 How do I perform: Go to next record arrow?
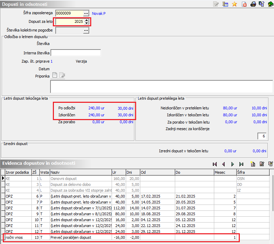[233, 164]
